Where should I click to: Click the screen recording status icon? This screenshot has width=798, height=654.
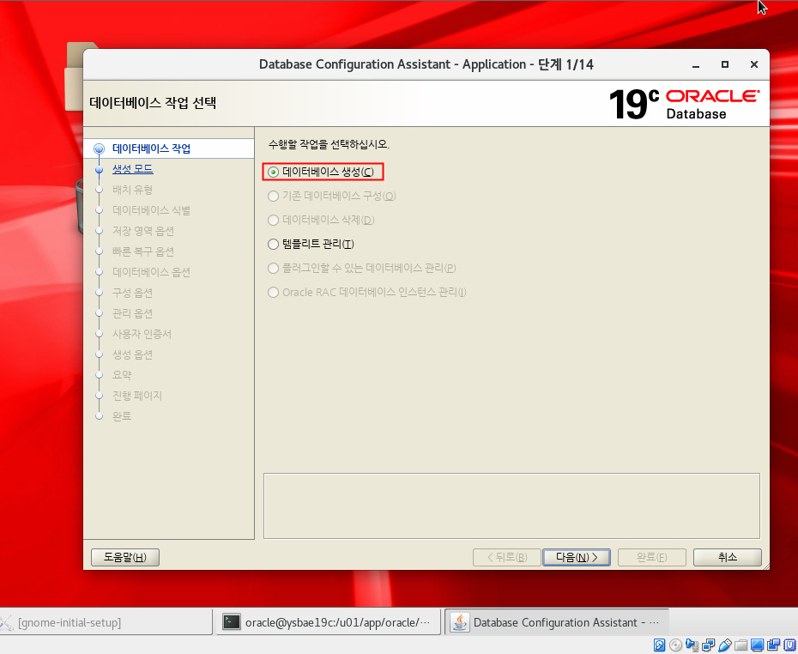774,645
